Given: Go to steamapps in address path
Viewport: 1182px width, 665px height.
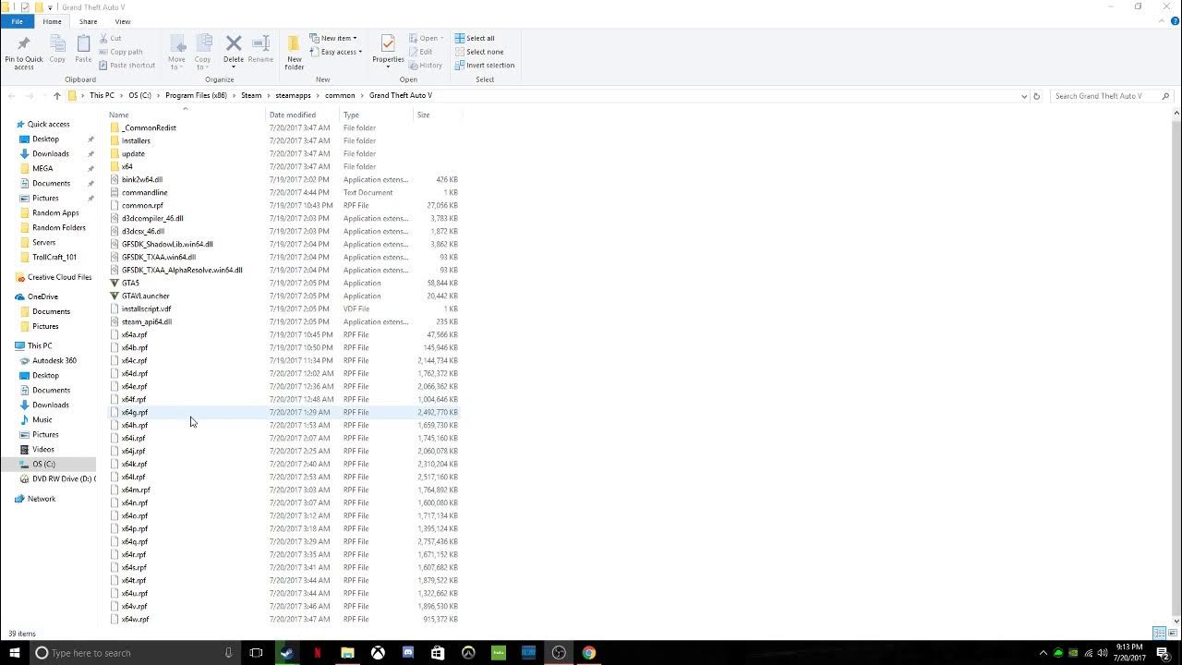Looking at the screenshot, I should tap(293, 96).
